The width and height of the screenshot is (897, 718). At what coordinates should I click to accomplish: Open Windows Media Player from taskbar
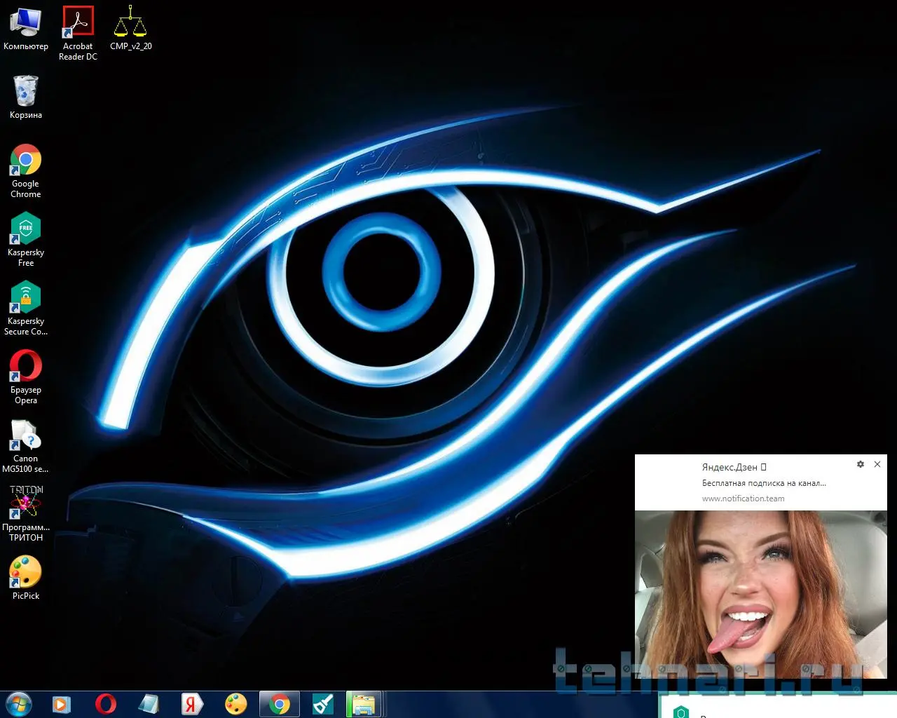click(x=62, y=703)
